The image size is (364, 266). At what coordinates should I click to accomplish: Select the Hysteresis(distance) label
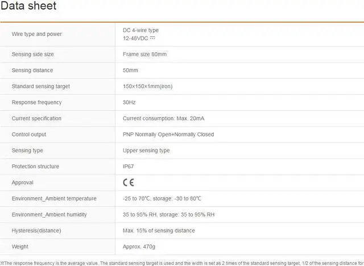(36, 230)
